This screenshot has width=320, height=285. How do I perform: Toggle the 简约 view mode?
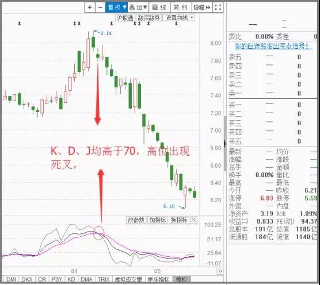coord(181,7)
